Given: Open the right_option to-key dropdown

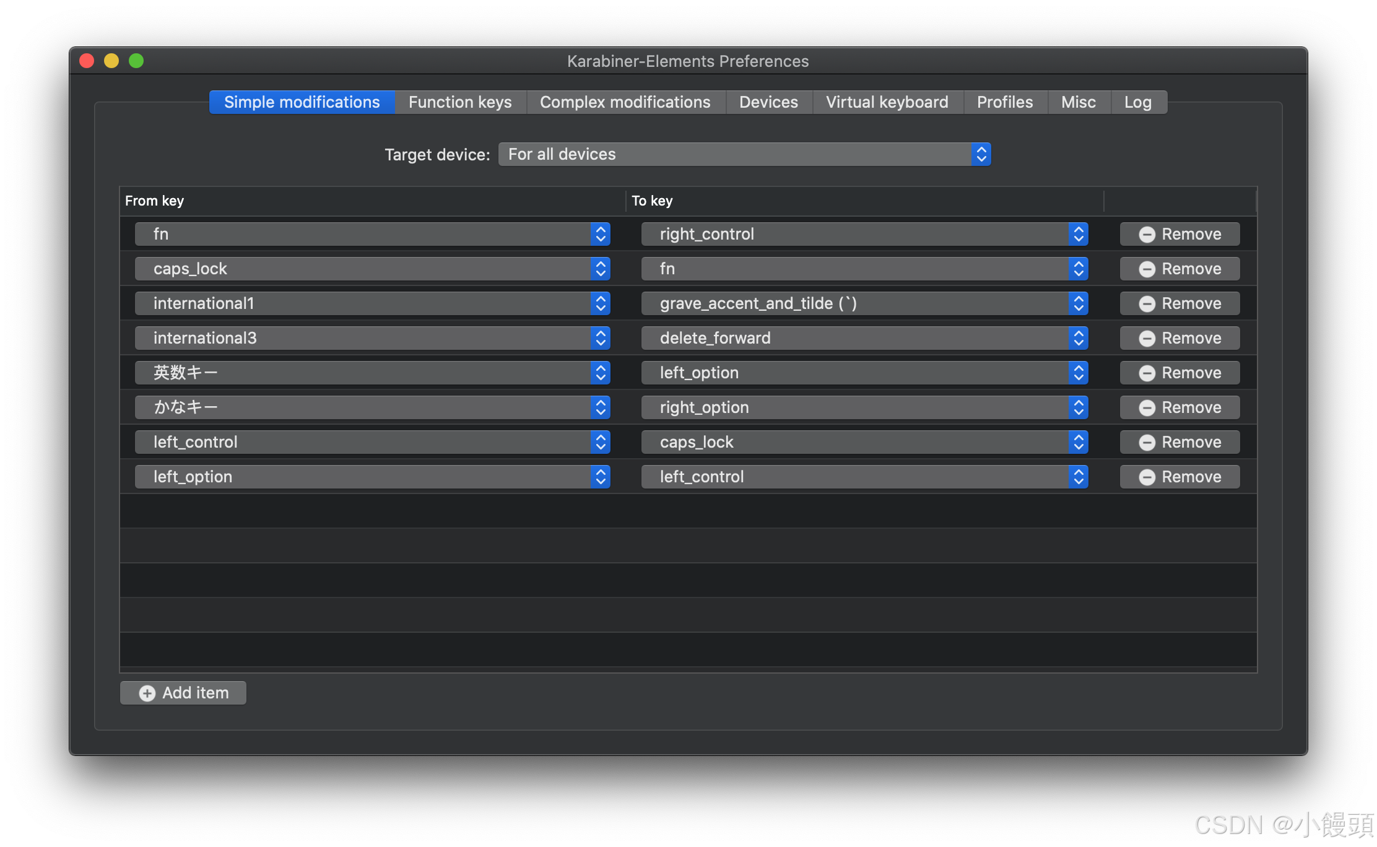Looking at the screenshot, I should [x=865, y=407].
